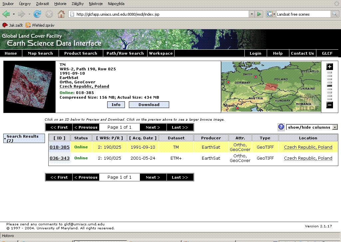Open the Přehled zpráv RSS feed bookmark
The height and width of the screenshot is (242, 341).
[x=40, y=25]
